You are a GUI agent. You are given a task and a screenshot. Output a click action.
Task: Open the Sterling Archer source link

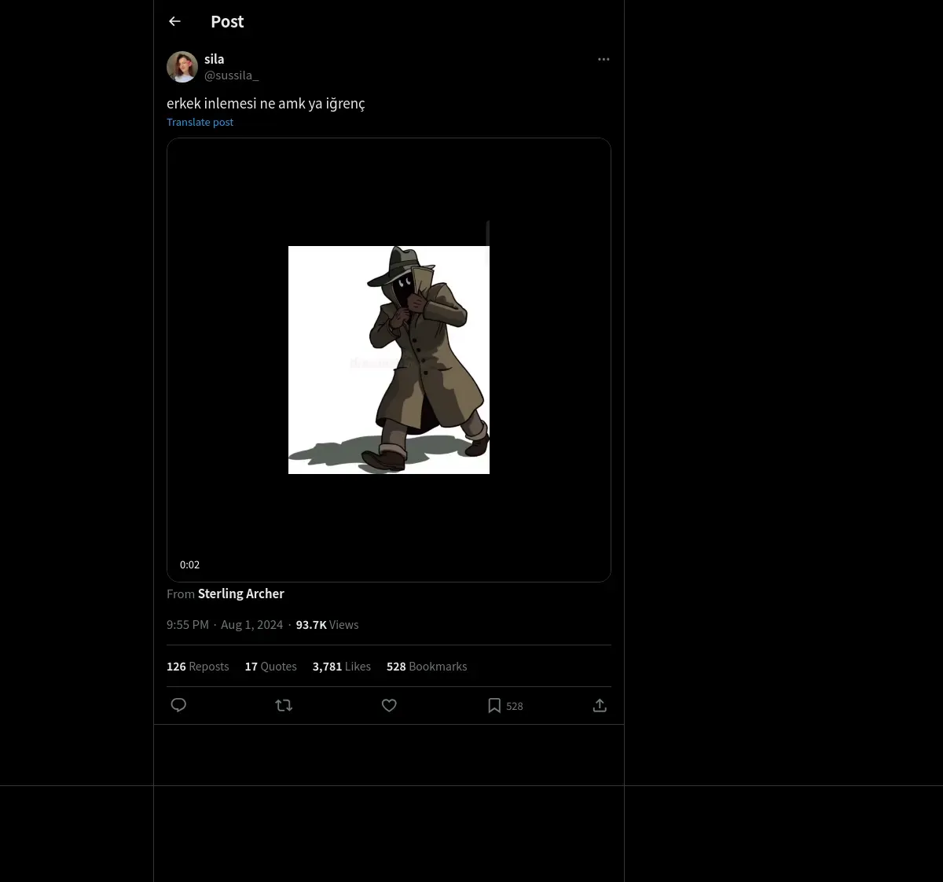point(240,594)
